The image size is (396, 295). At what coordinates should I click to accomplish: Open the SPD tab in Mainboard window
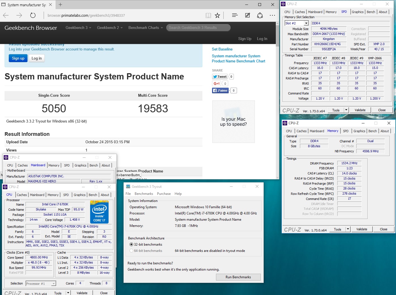point(67,165)
